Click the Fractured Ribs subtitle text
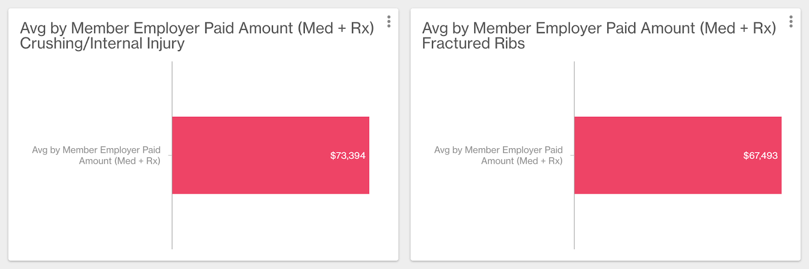809x269 pixels. tap(473, 43)
